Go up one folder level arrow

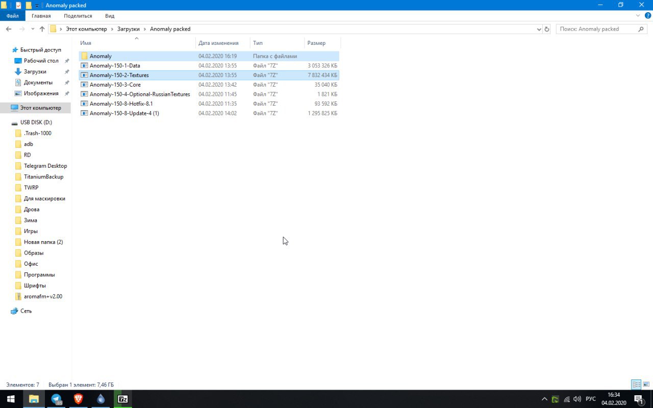(x=42, y=29)
